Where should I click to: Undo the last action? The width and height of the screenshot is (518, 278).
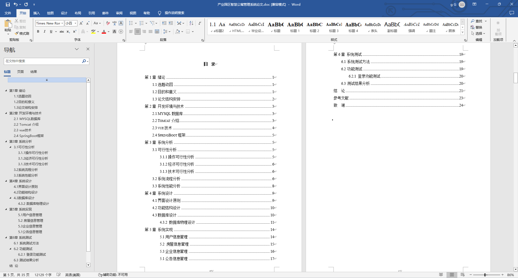16,4
